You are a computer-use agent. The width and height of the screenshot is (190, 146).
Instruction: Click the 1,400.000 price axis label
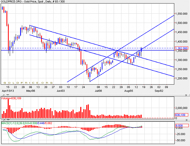click(181, 42)
